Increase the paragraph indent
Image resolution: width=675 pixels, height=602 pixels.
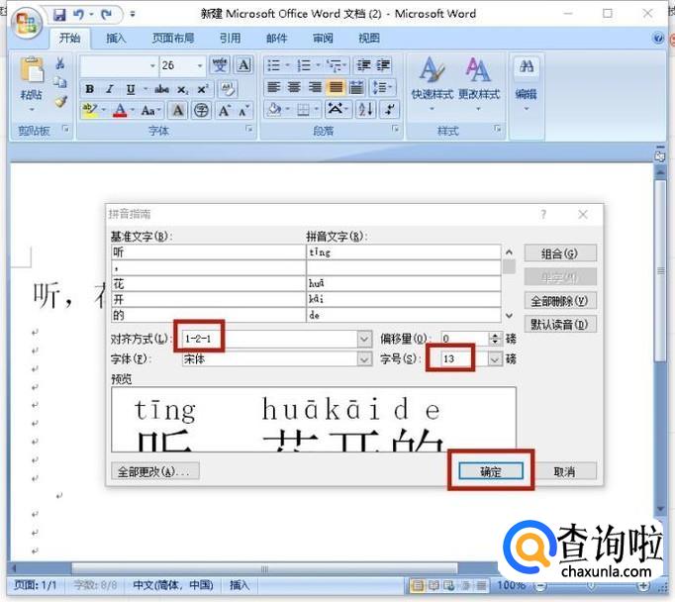pyautogui.click(x=383, y=65)
